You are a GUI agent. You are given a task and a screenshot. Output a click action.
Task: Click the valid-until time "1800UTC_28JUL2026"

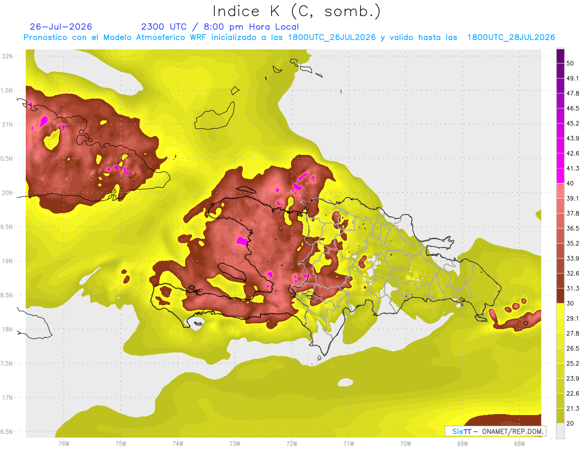(x=511, y=37)
